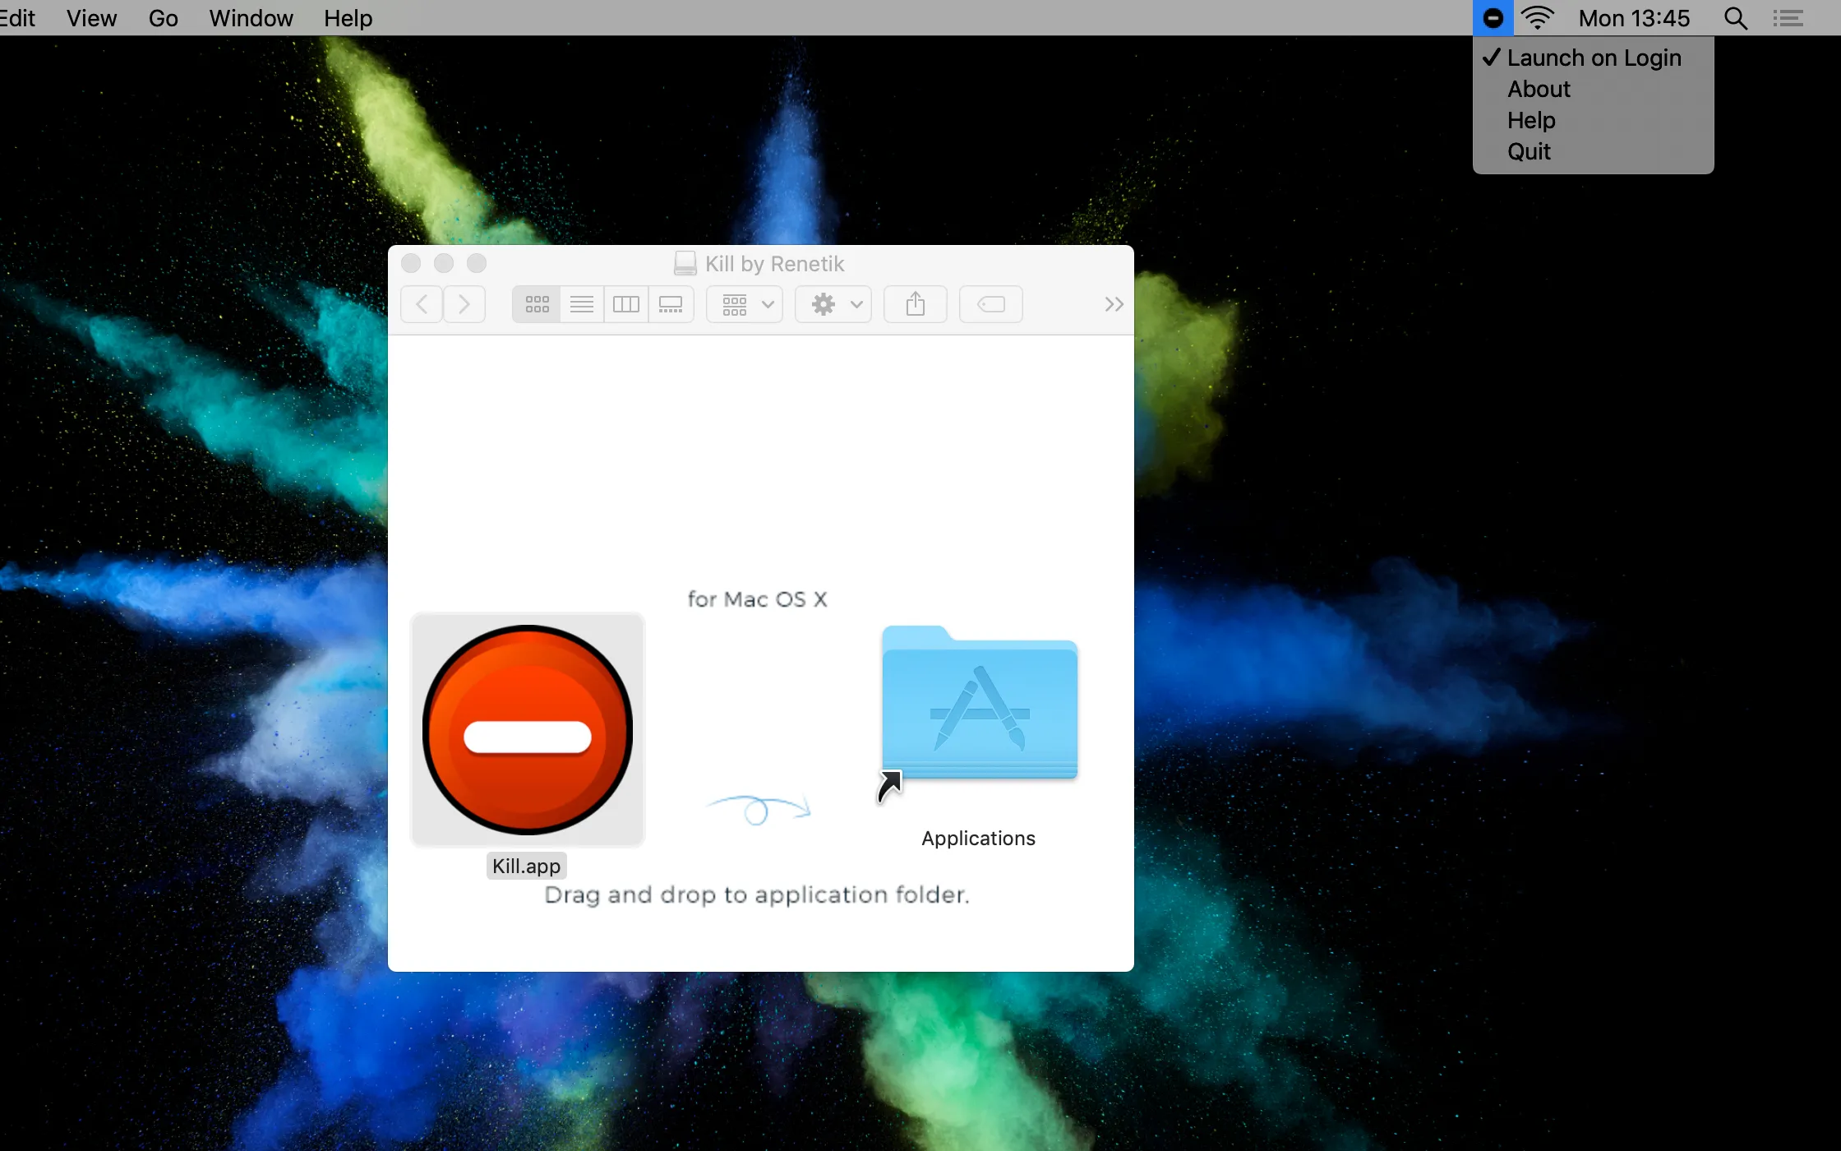Toggle Launch on Login option
The height and width of the screenshot is (1151, 1841).
coord(1593,58)
